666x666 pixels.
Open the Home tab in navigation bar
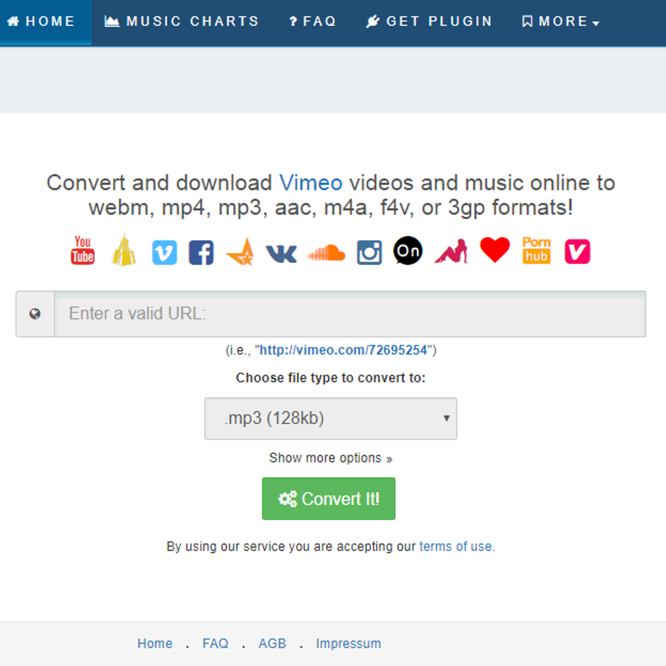click(x=45, y=22)
